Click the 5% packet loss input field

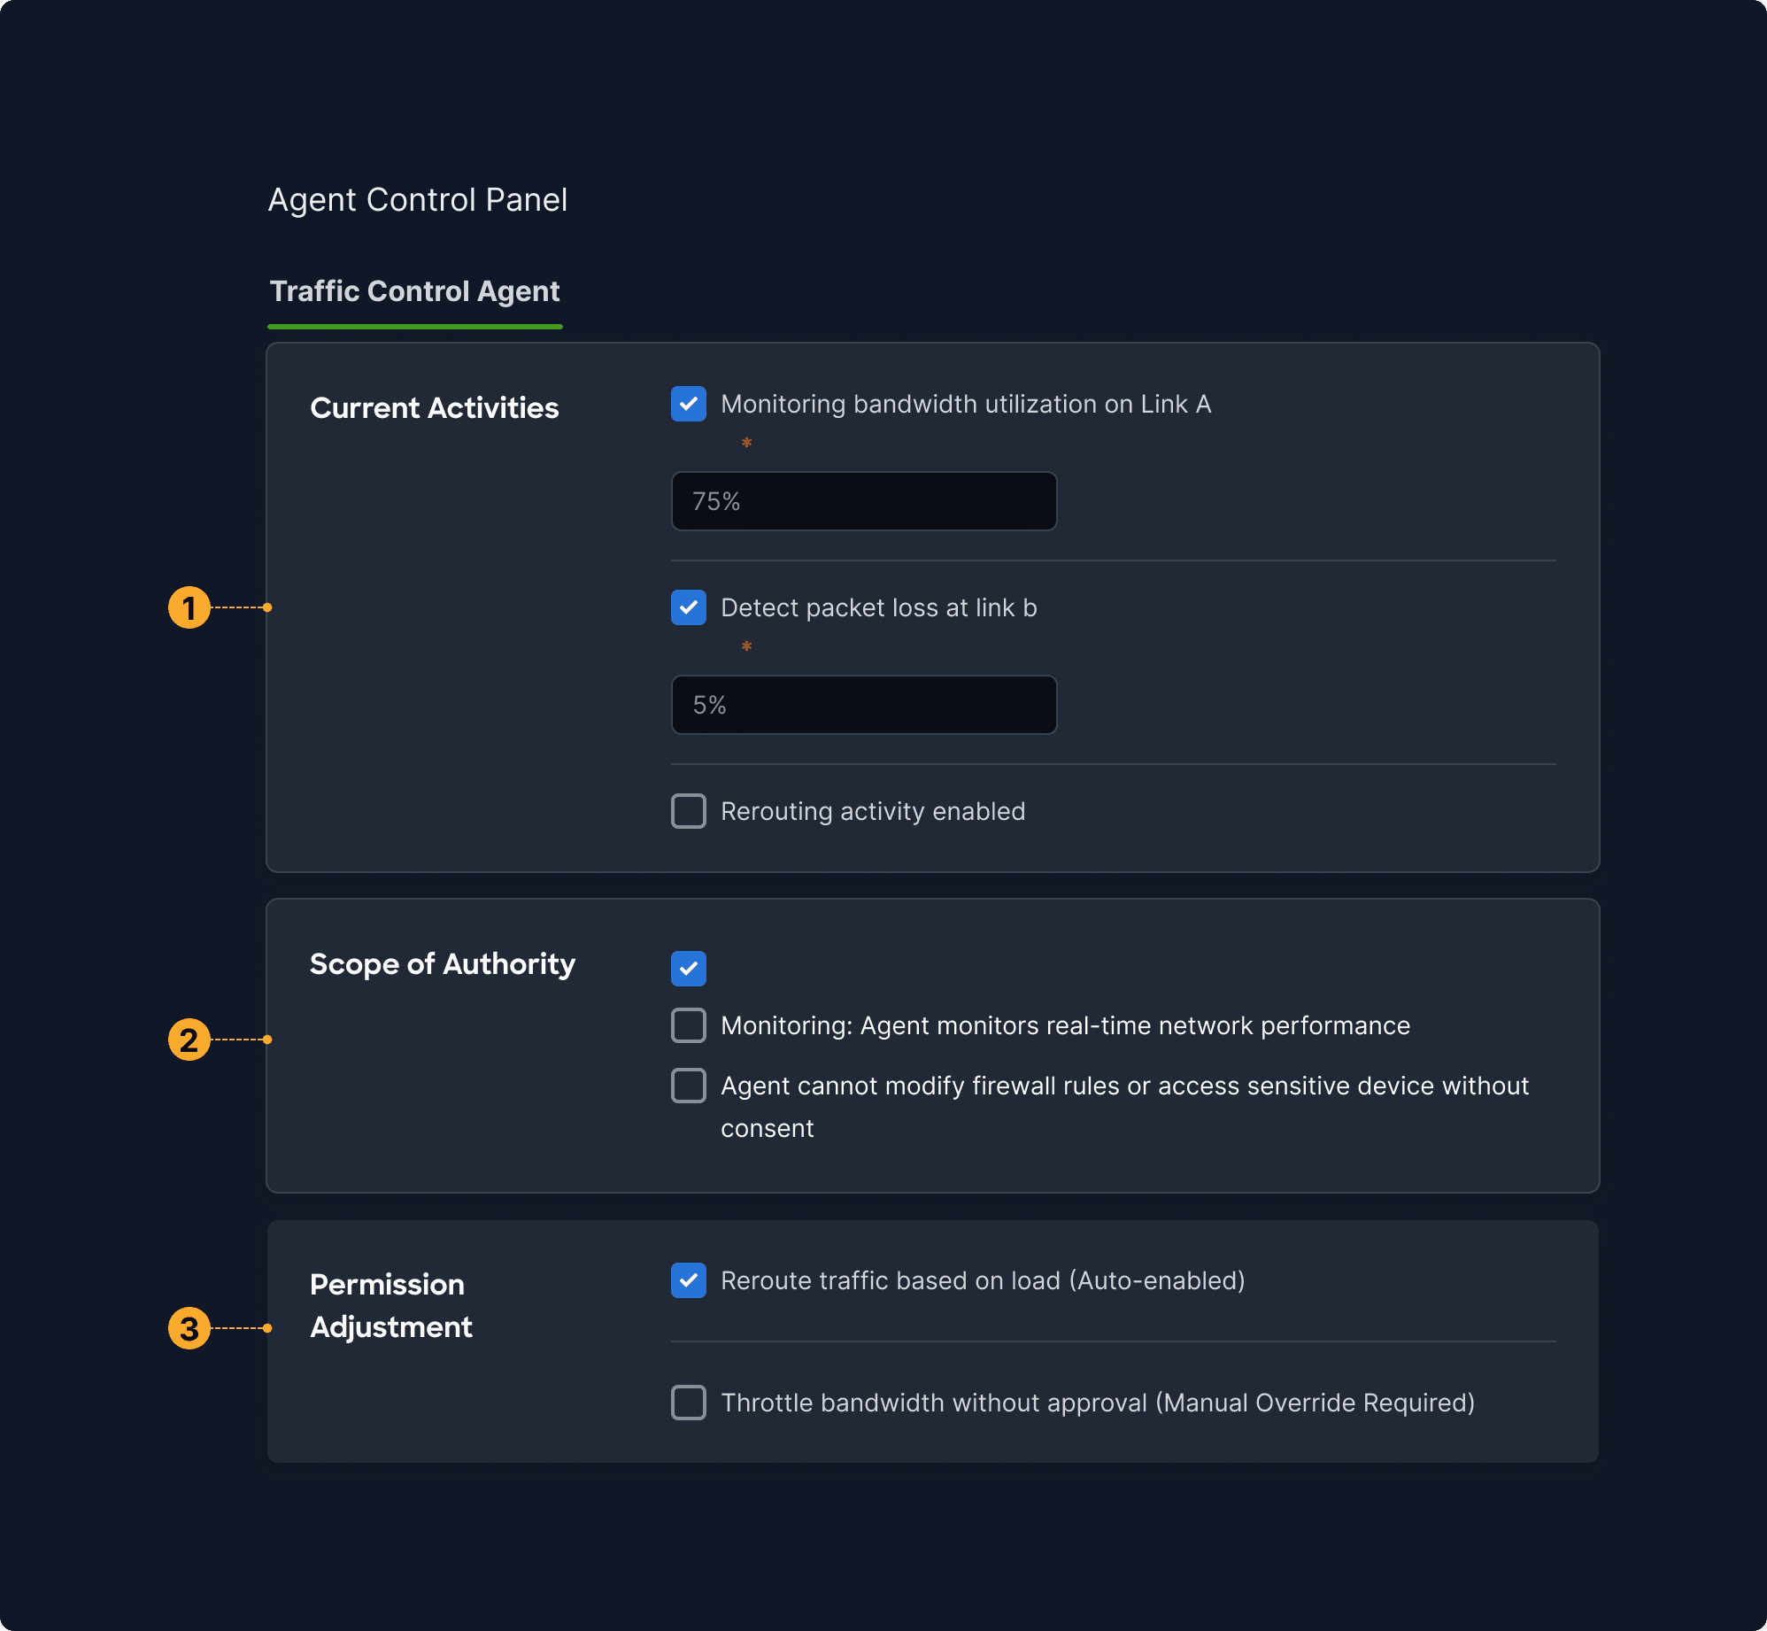(x=863, y=705)
